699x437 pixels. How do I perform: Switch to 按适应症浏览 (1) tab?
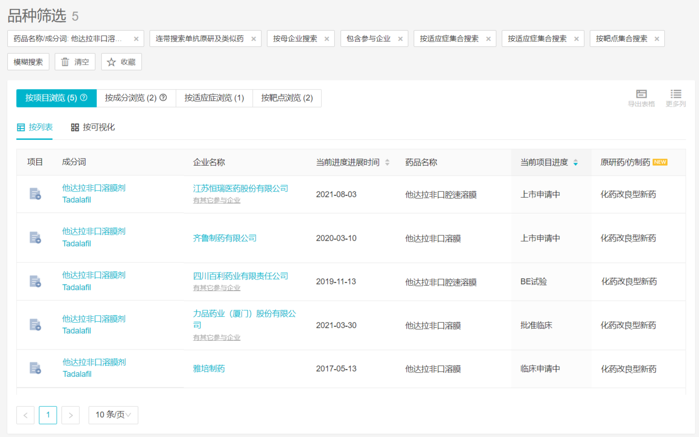[x=214, y=98]
